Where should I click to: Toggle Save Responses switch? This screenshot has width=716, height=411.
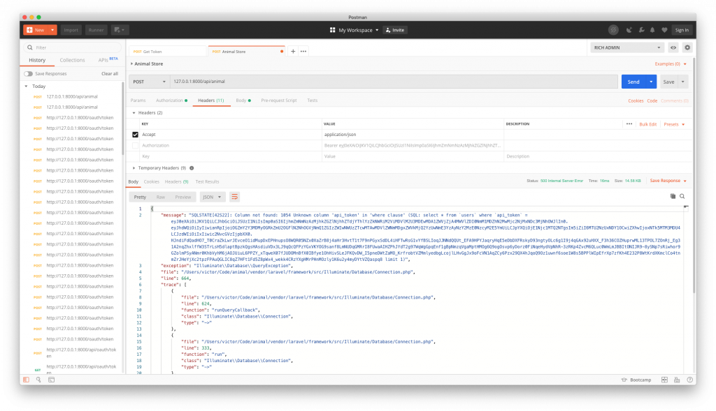click(28, 74)
